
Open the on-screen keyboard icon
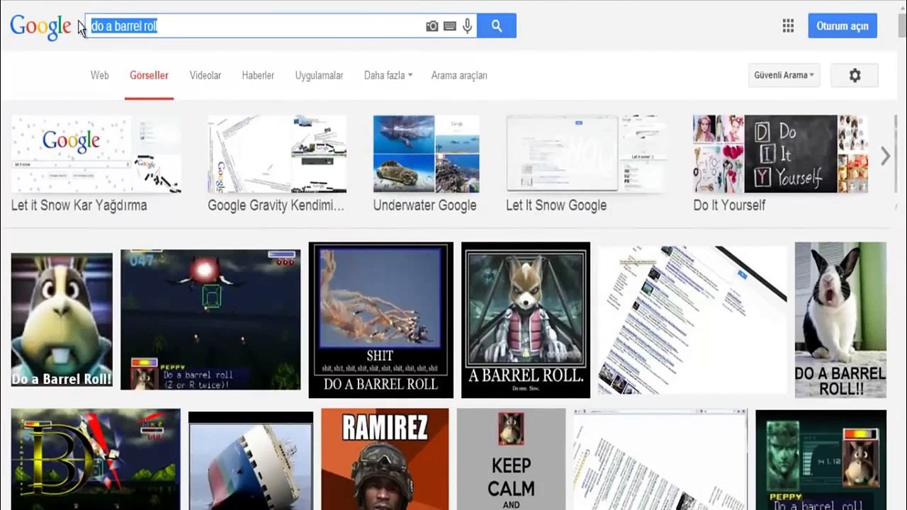click(x=449, y=26)
